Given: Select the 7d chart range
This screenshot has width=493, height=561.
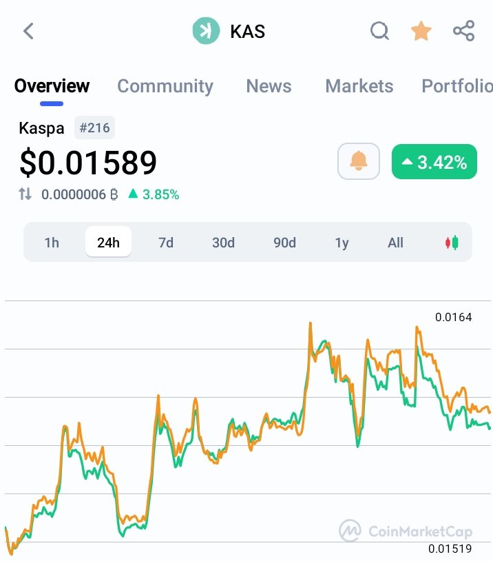Looking at the screenshot, I should coord(166,243).
